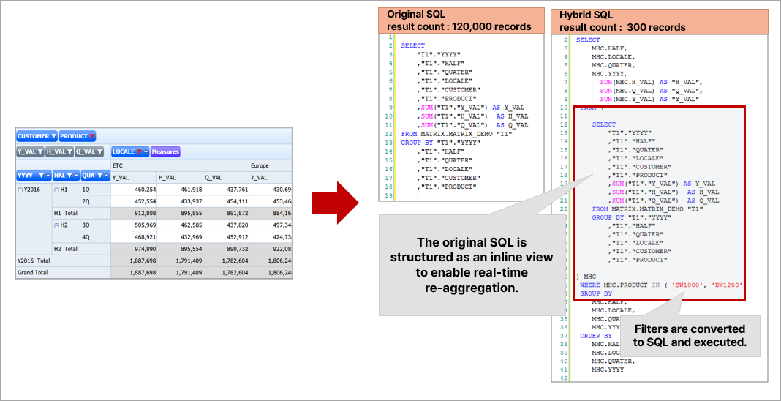Select the Grand Total row header
781x401 pixels.
pyautogui.click(x=63, y=272)
